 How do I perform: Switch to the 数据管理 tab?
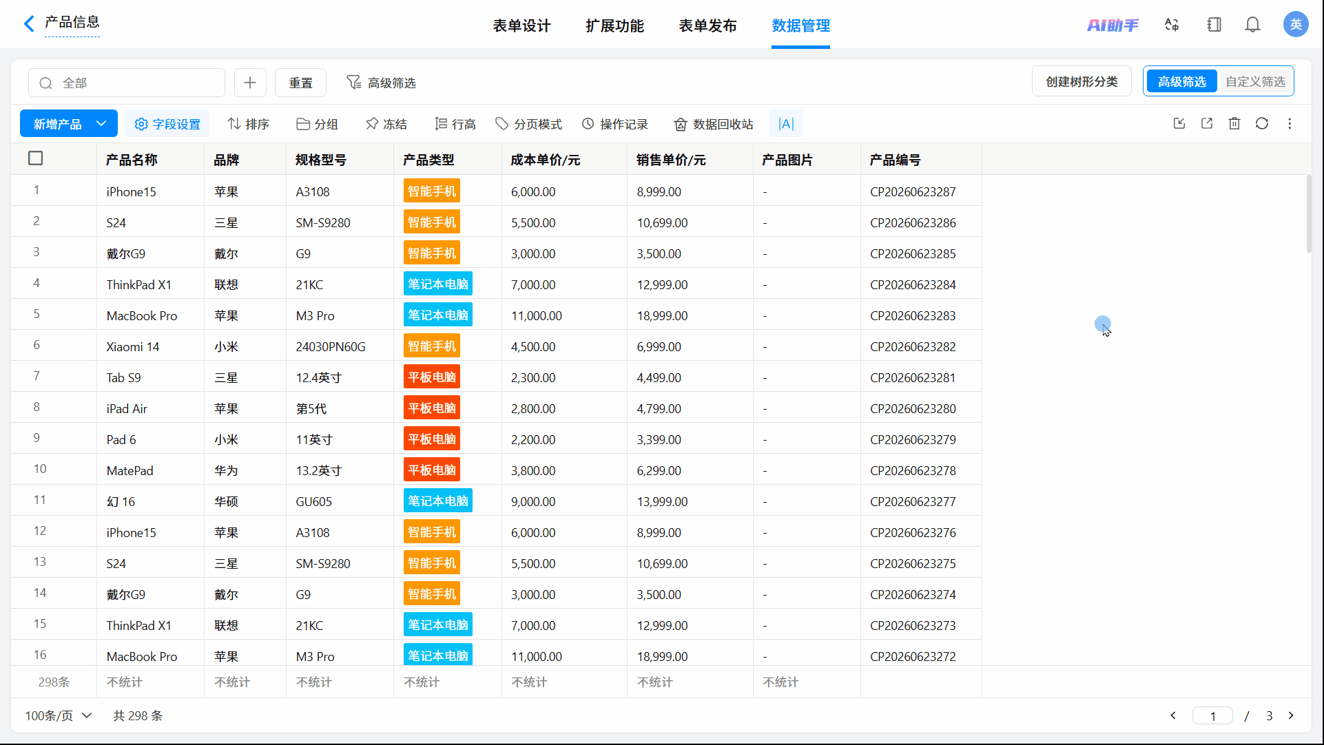coord(800,26)
